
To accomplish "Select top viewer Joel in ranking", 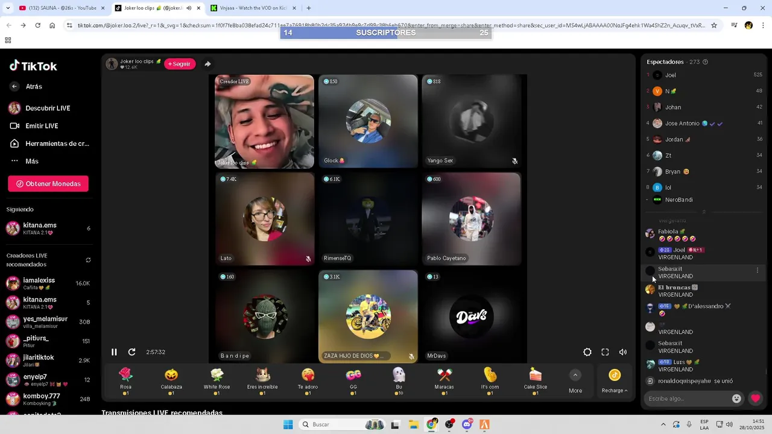I will (x=704, y=75).
